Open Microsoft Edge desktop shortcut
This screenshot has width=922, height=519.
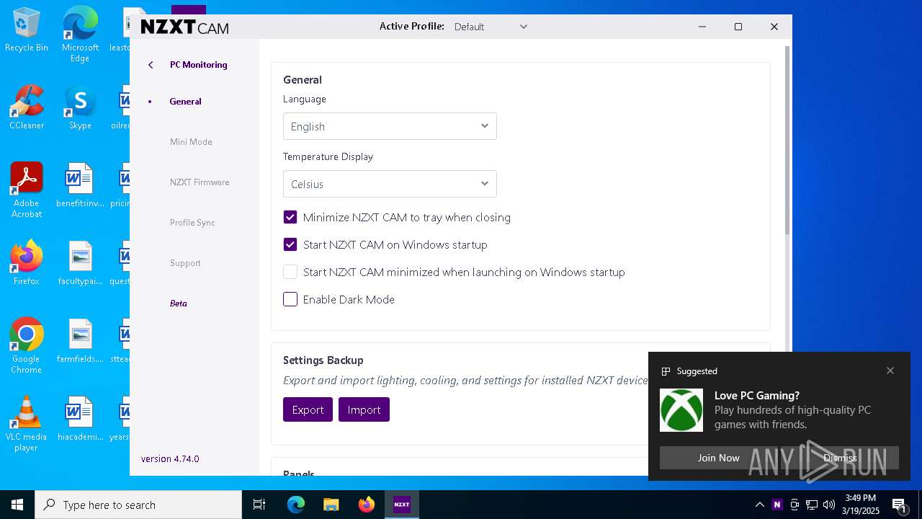(80, 35)
